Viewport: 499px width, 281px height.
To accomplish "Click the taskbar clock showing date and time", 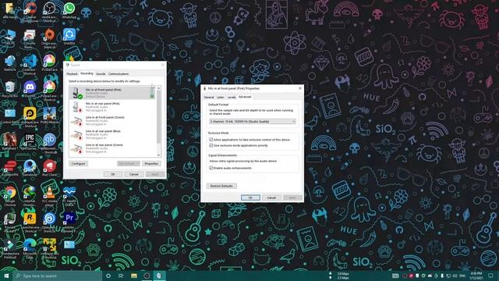I will (476, 276).
